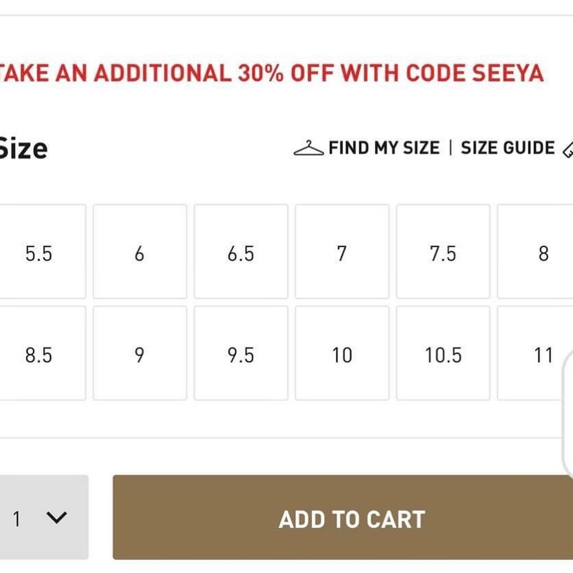Select shoe size 8.5
The width and height of the screenshot is (573, 573).
pos(39,355)
